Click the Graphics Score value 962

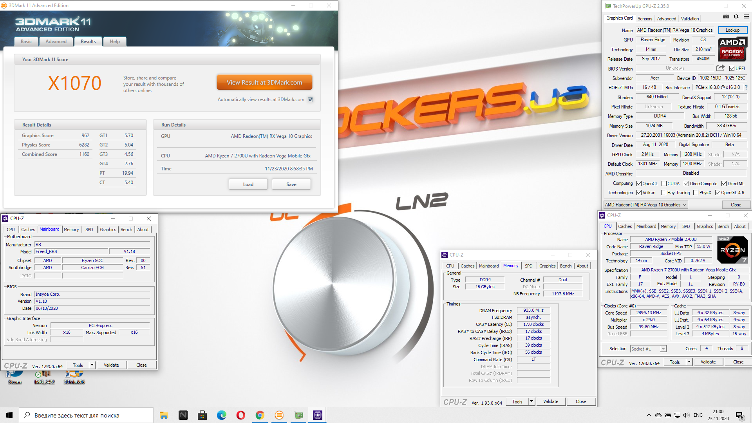pyautogui.click(x=85, y=136)
